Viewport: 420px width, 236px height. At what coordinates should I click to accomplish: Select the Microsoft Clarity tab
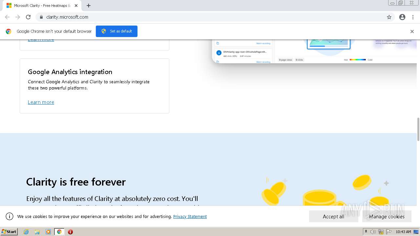click(x=42, y=6)
